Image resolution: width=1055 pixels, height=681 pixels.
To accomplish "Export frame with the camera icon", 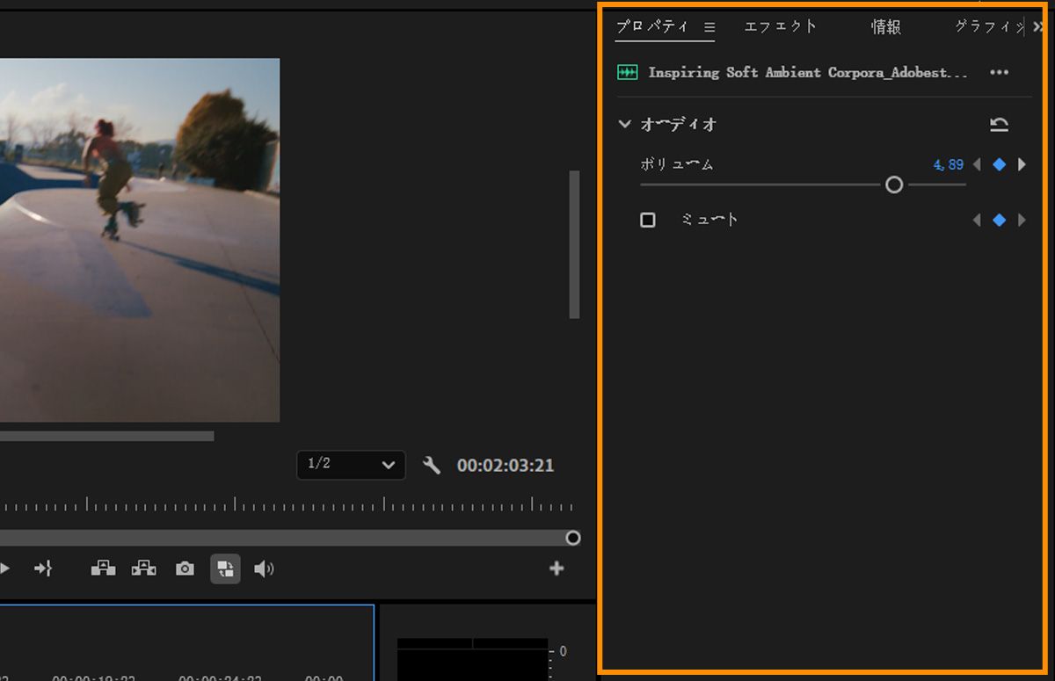I will click(x=185, y=569).
